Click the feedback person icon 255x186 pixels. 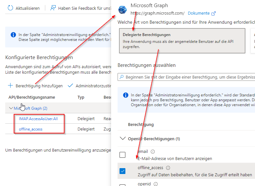pyautogui.click(x=53, y=8)
